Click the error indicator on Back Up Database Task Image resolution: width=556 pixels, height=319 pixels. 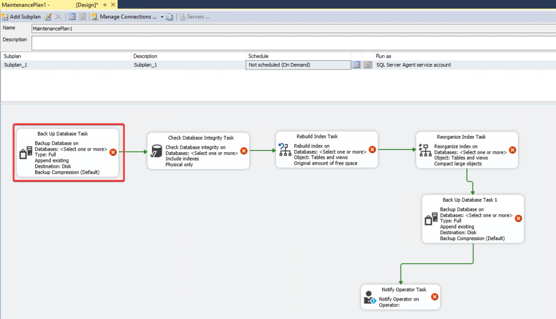[x=113, y=152]
